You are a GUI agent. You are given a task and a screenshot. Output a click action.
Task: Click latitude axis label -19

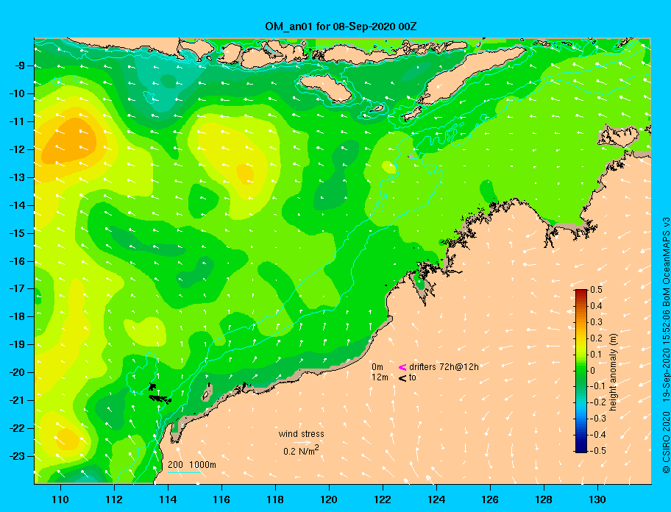click(x=17, y=345)
